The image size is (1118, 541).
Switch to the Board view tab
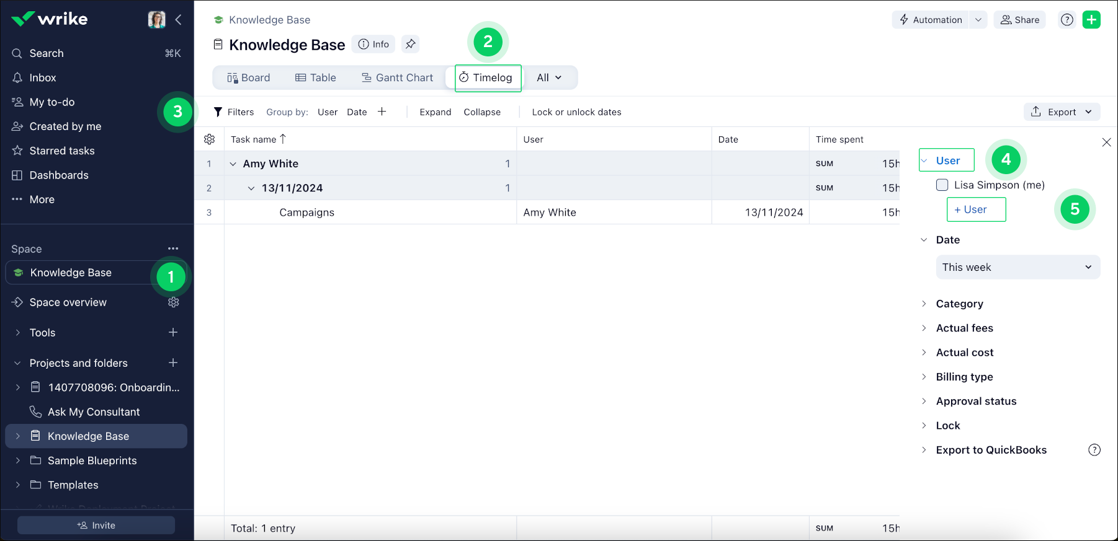249,77
